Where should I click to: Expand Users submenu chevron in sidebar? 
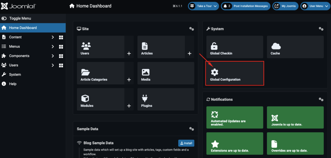(x=53, y=65)
